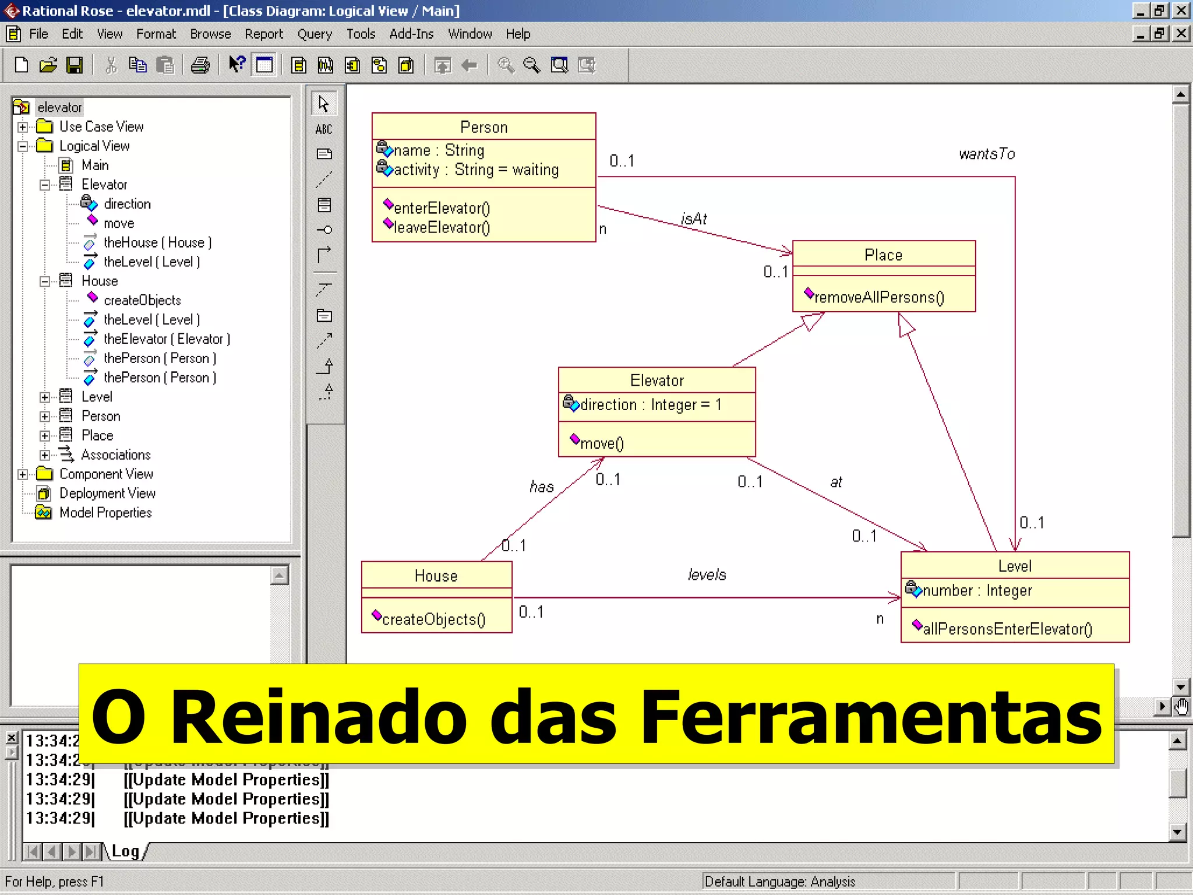
Task: Open the Query menu
Action: (315, 34)
